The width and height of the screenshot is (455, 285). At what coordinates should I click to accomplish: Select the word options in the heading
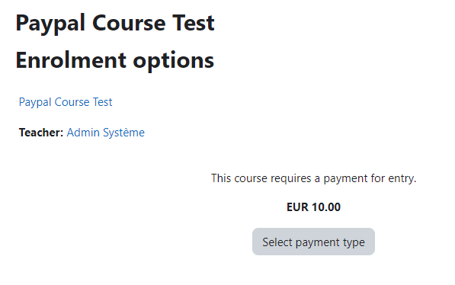pyautogui.click(x=173, y=62)
